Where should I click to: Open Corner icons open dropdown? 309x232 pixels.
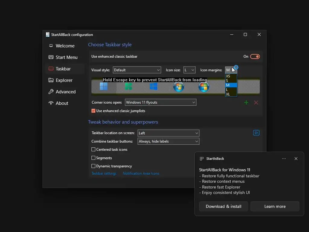pyautogui.click(x=161, y=102)
